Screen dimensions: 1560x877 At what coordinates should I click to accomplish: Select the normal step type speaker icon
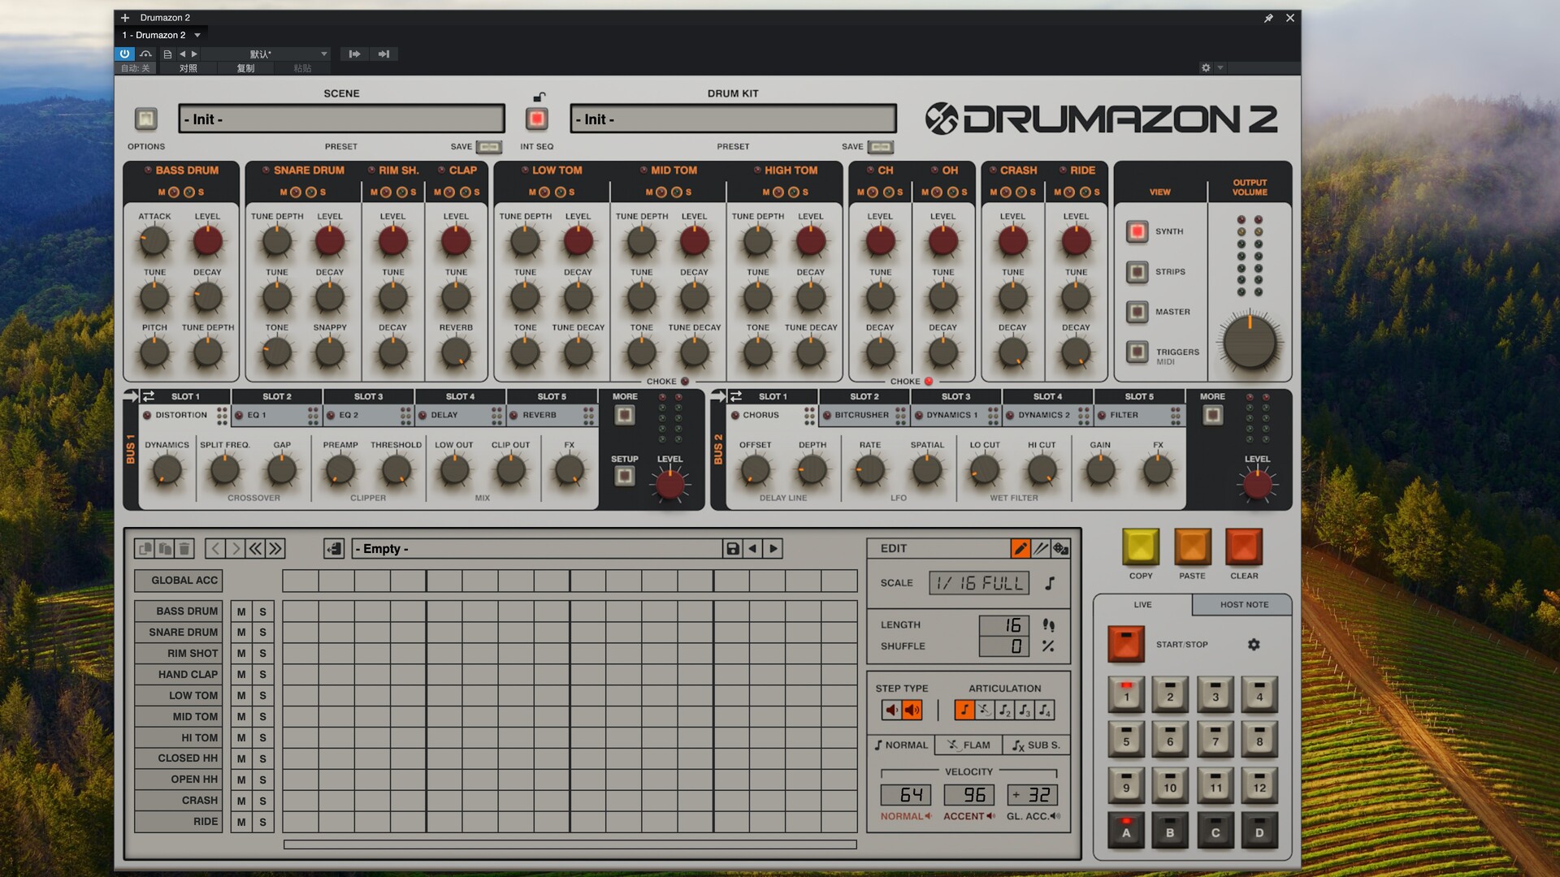pyautogui.click(x=892, y=711)
